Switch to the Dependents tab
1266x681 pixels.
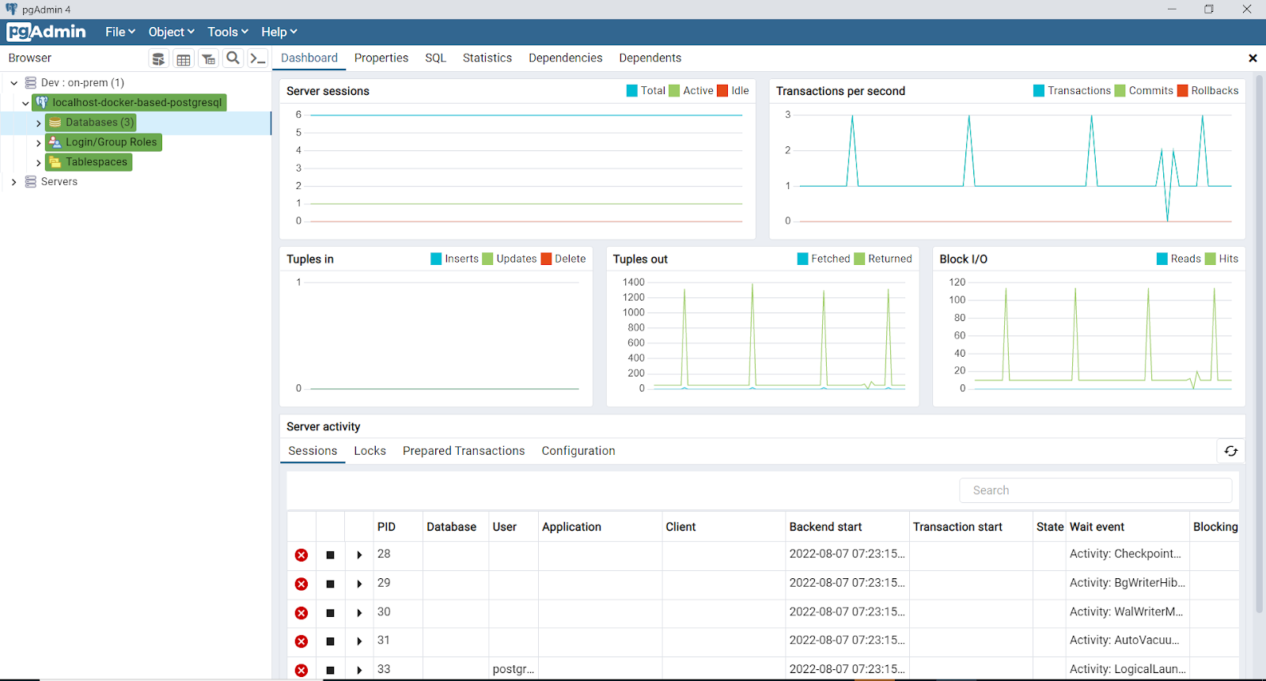650,58
